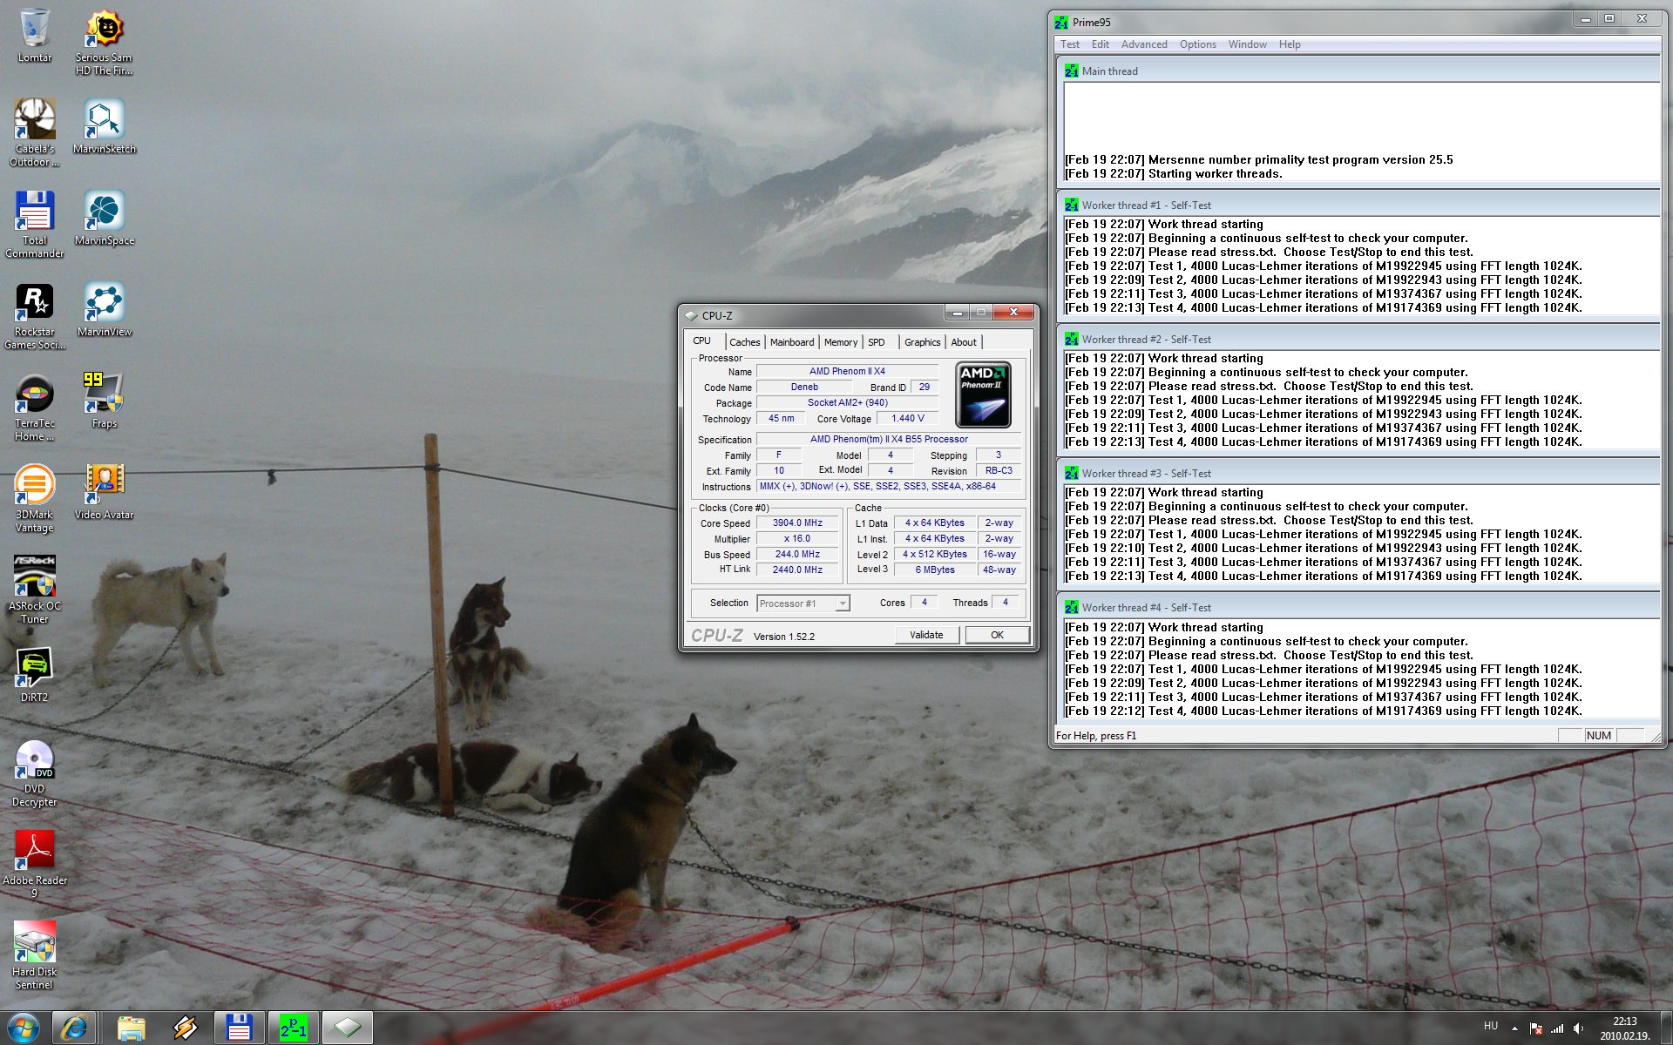Launch ASRock OC Tuner shortcut
This screenshot has height=1045, width=1673.
(34, 577)
